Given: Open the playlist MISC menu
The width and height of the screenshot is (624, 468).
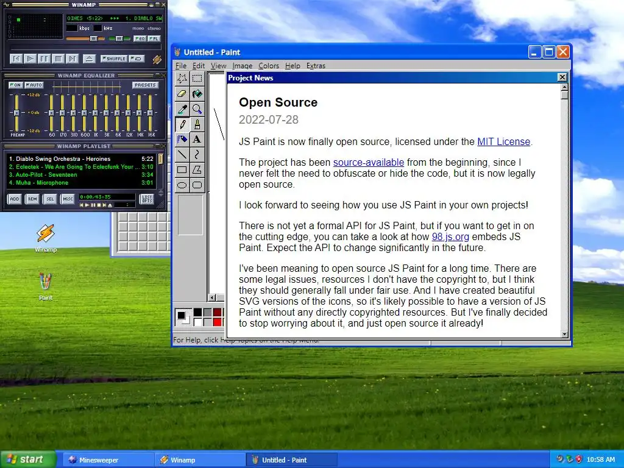Looking at the screenshot, I should (68, 199).
